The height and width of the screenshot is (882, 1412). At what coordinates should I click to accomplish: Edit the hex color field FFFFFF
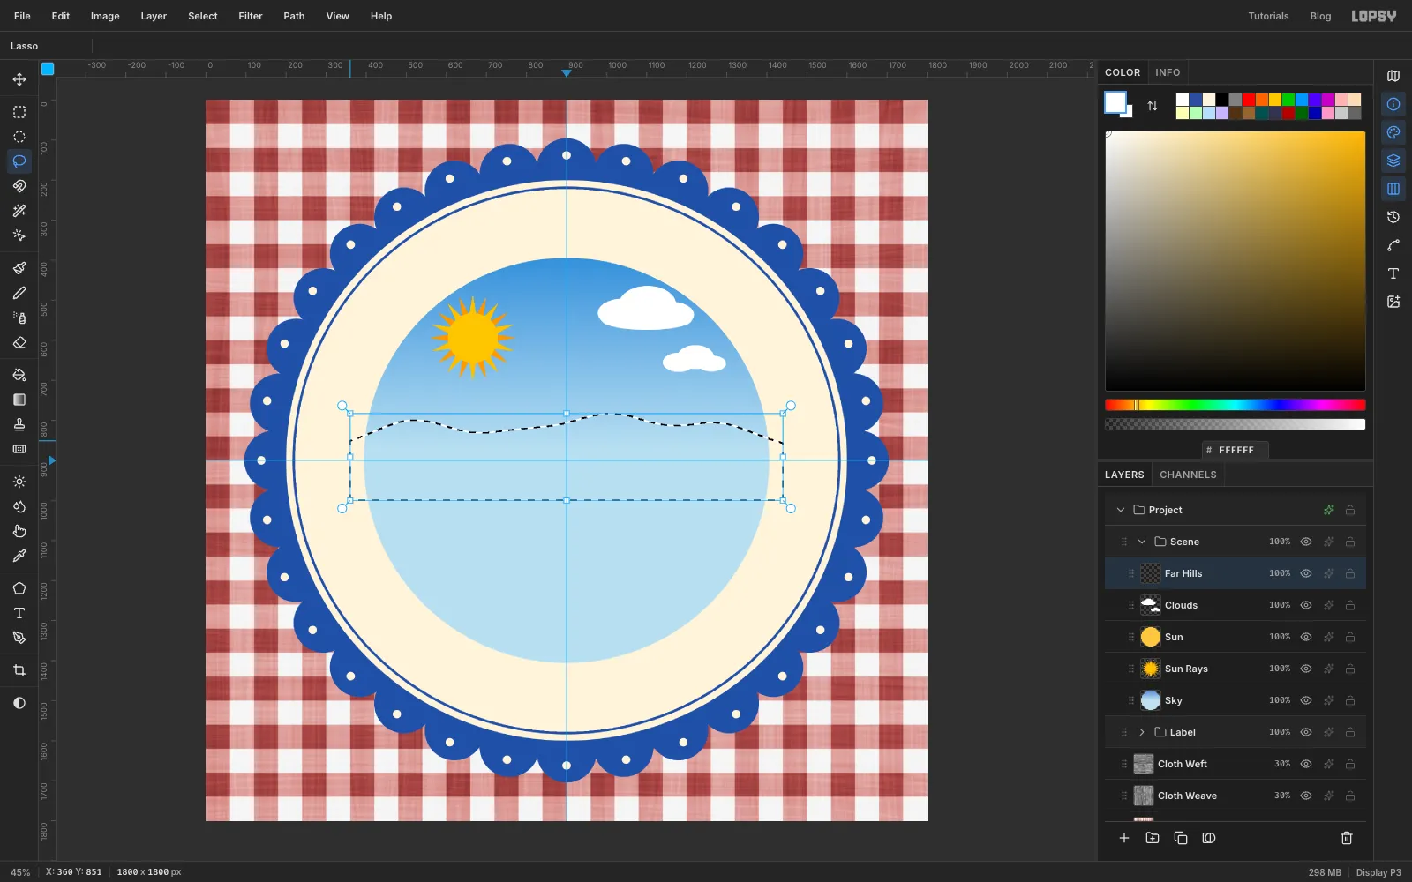pos(1235,450)
